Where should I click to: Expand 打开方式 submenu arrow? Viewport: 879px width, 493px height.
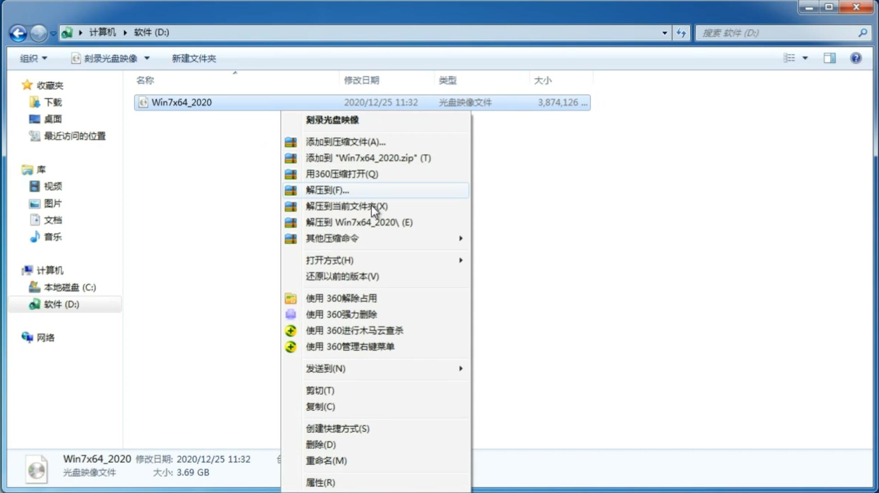tap(460, 260)
